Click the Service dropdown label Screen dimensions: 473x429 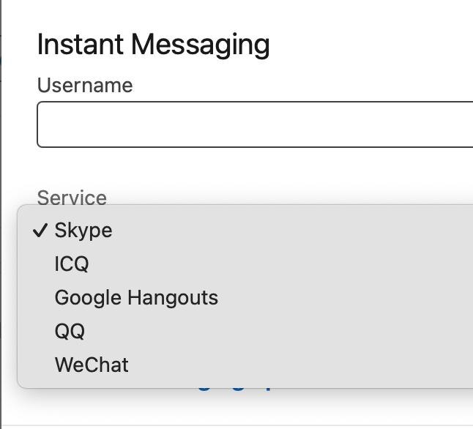point(72,198)
